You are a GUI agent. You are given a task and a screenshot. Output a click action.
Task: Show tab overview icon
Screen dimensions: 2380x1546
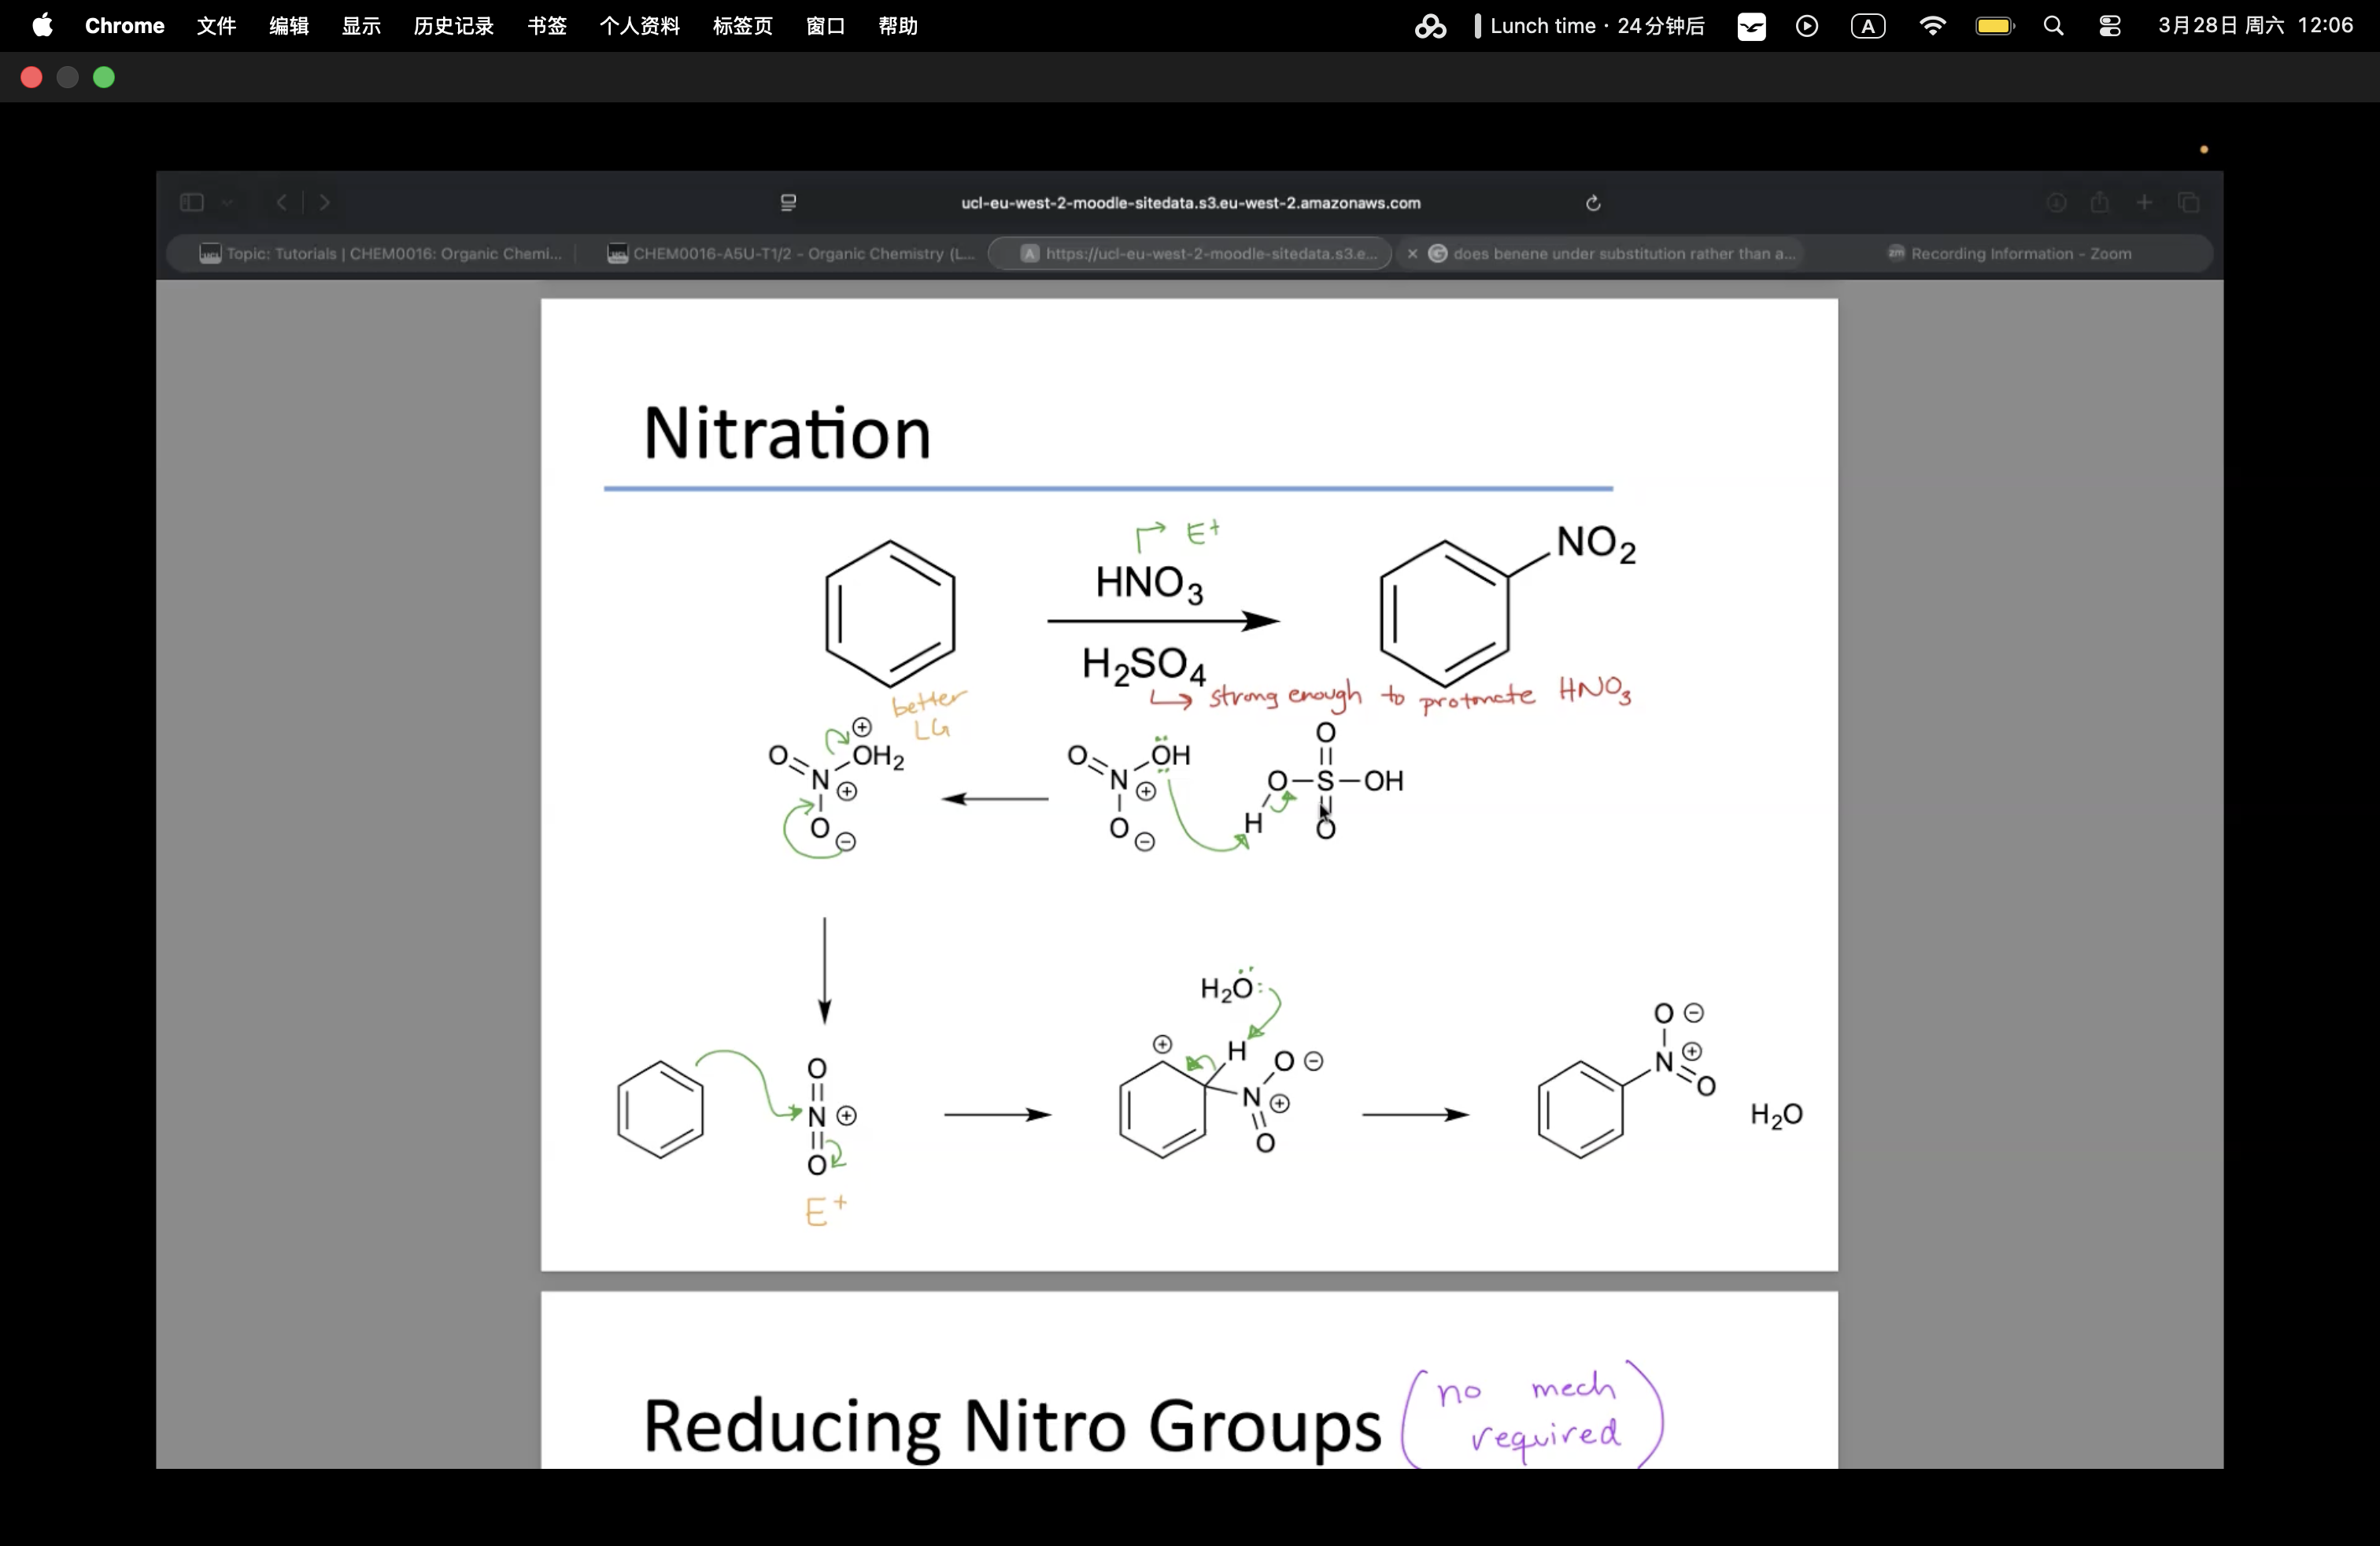[2189, 203]
